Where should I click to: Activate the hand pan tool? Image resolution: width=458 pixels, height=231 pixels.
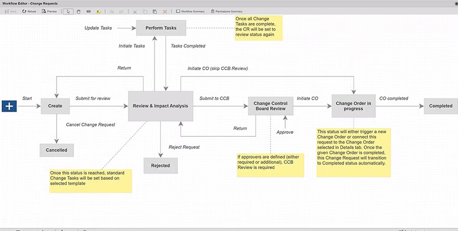[x=78, y=11]
